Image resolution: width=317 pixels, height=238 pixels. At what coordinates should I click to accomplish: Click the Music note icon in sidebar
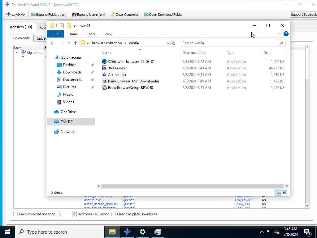point(59,94)
